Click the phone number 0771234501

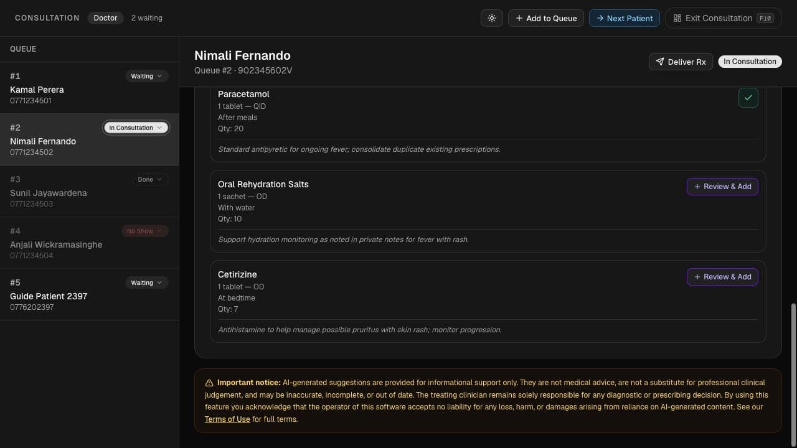tap(31, 101)
